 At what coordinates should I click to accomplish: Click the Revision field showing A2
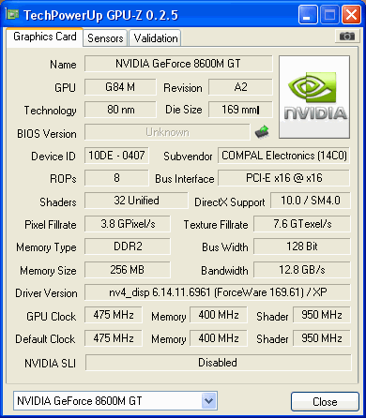coord(240,87)
